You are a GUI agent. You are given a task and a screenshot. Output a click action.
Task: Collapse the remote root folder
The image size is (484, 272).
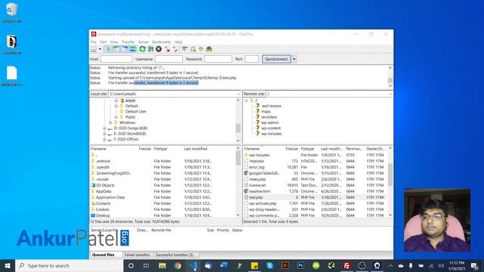246,100
